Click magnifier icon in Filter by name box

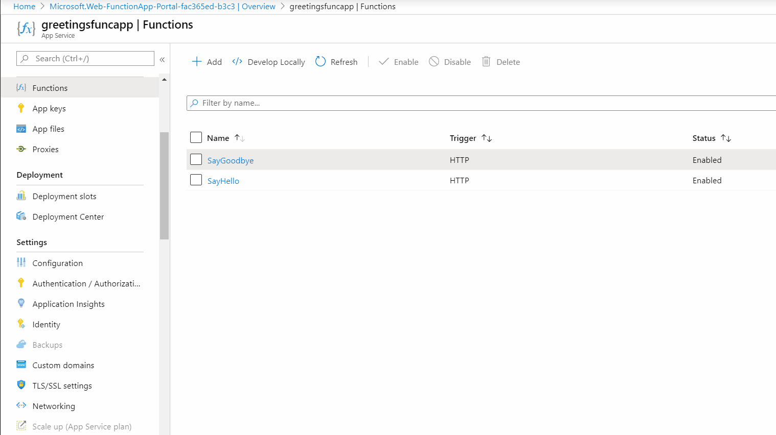(194, 103)
